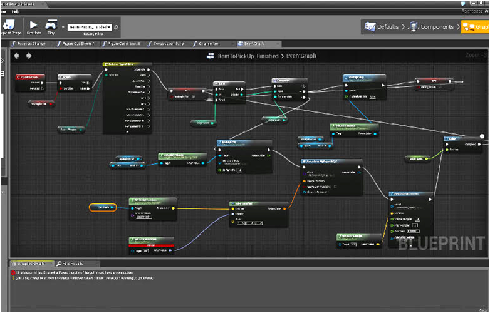Select the Montage Play node header
This screenshot has width=490, height=313.
pos(244,143)
